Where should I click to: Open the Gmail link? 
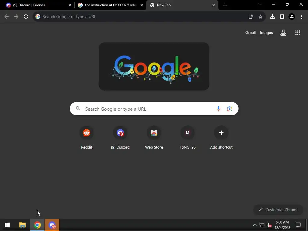point(251,33)
